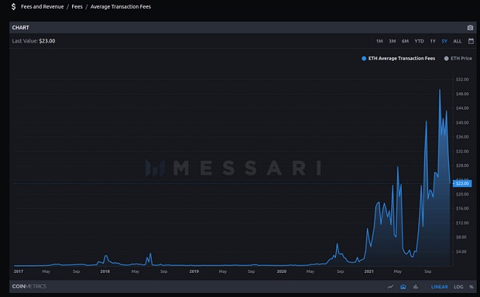Switch chart to percent mode
Viewport: 480px width, 297px height.
coord(471,287)
